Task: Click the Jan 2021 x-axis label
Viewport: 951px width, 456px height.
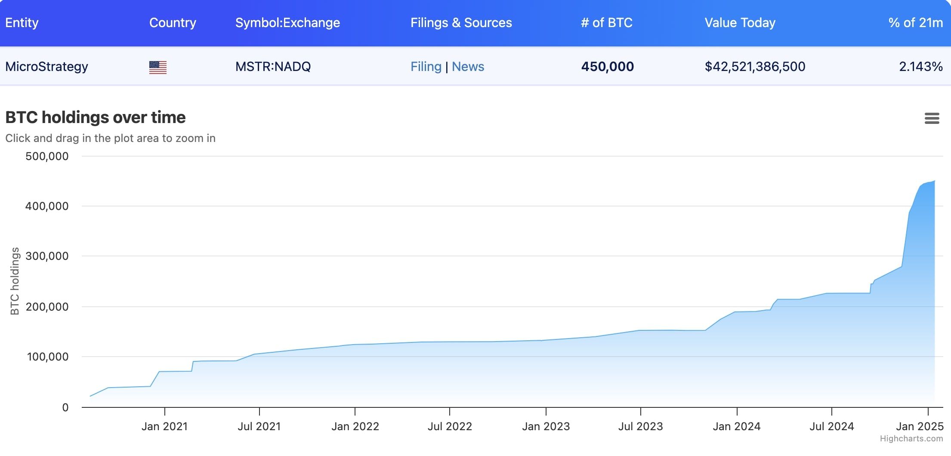Action: point(165,426)
